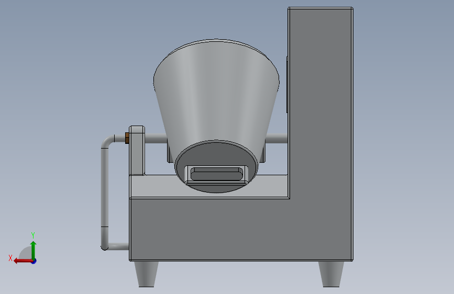Click the red X axis arrow of the triad
The height and width of the screenshot is (294, 454).
click(23, 261)
